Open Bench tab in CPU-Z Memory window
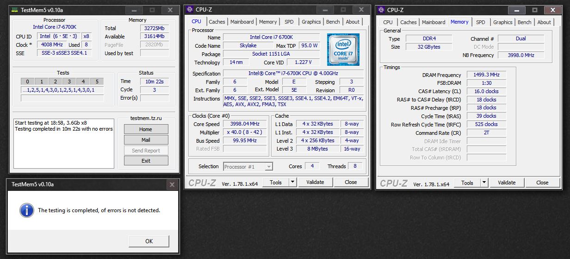Image resolution: width=570 pixels, height=259 pixels. coord(524,22)
